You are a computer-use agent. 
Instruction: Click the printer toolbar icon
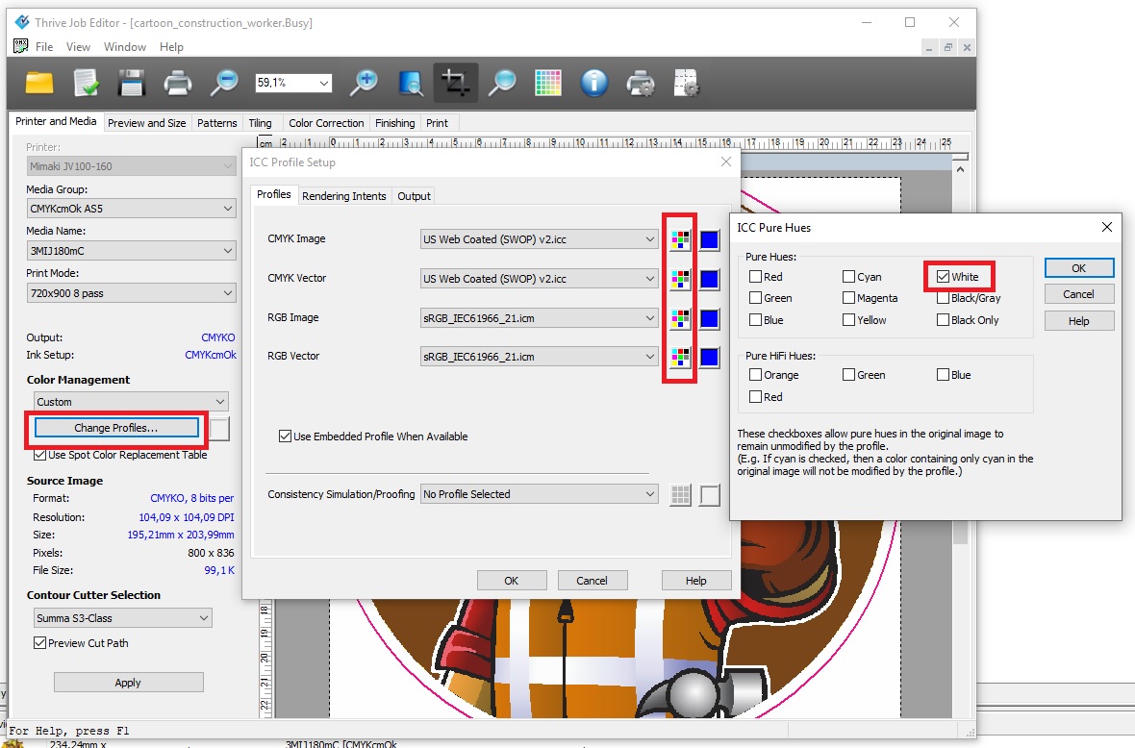pyautogui.click(x=177, y=84)
